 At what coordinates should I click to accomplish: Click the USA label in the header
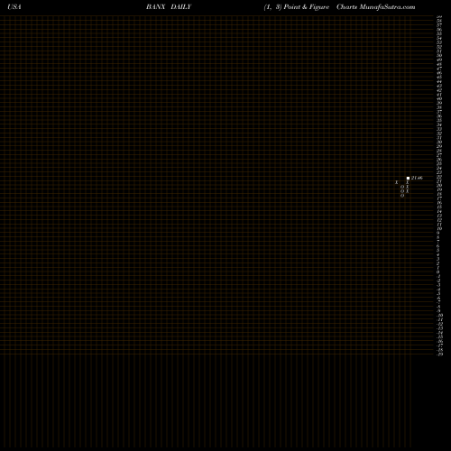(14, 7)
